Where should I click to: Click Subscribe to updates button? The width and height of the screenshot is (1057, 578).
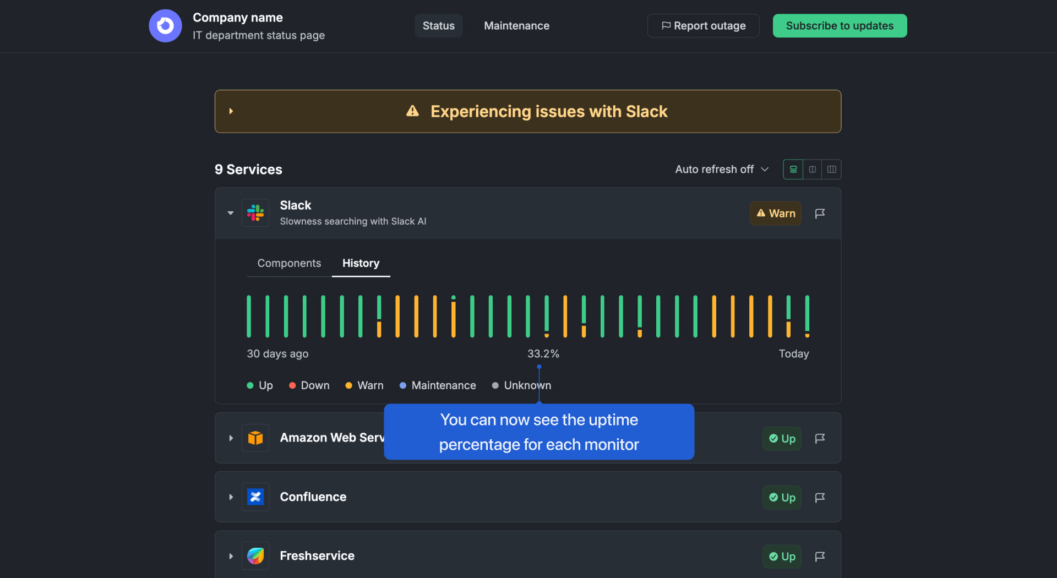pyautogui.click(x=840, y=26)
